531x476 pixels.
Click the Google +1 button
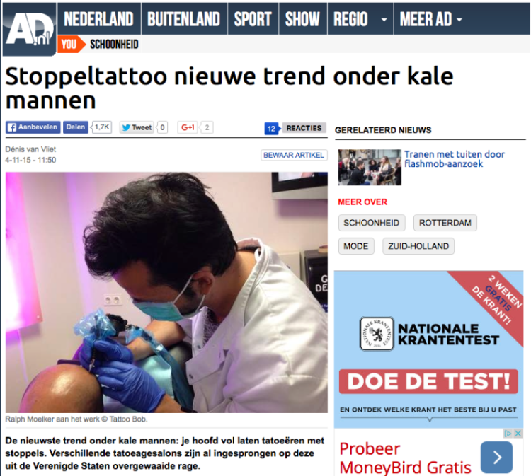coord(188,127)
